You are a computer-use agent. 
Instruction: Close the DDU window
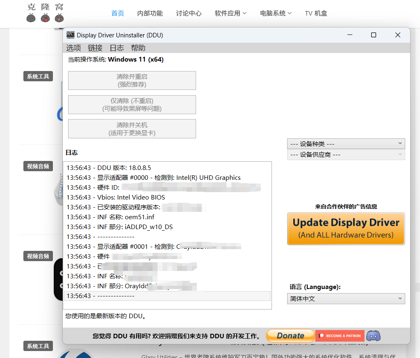click(x=398, y=35)
